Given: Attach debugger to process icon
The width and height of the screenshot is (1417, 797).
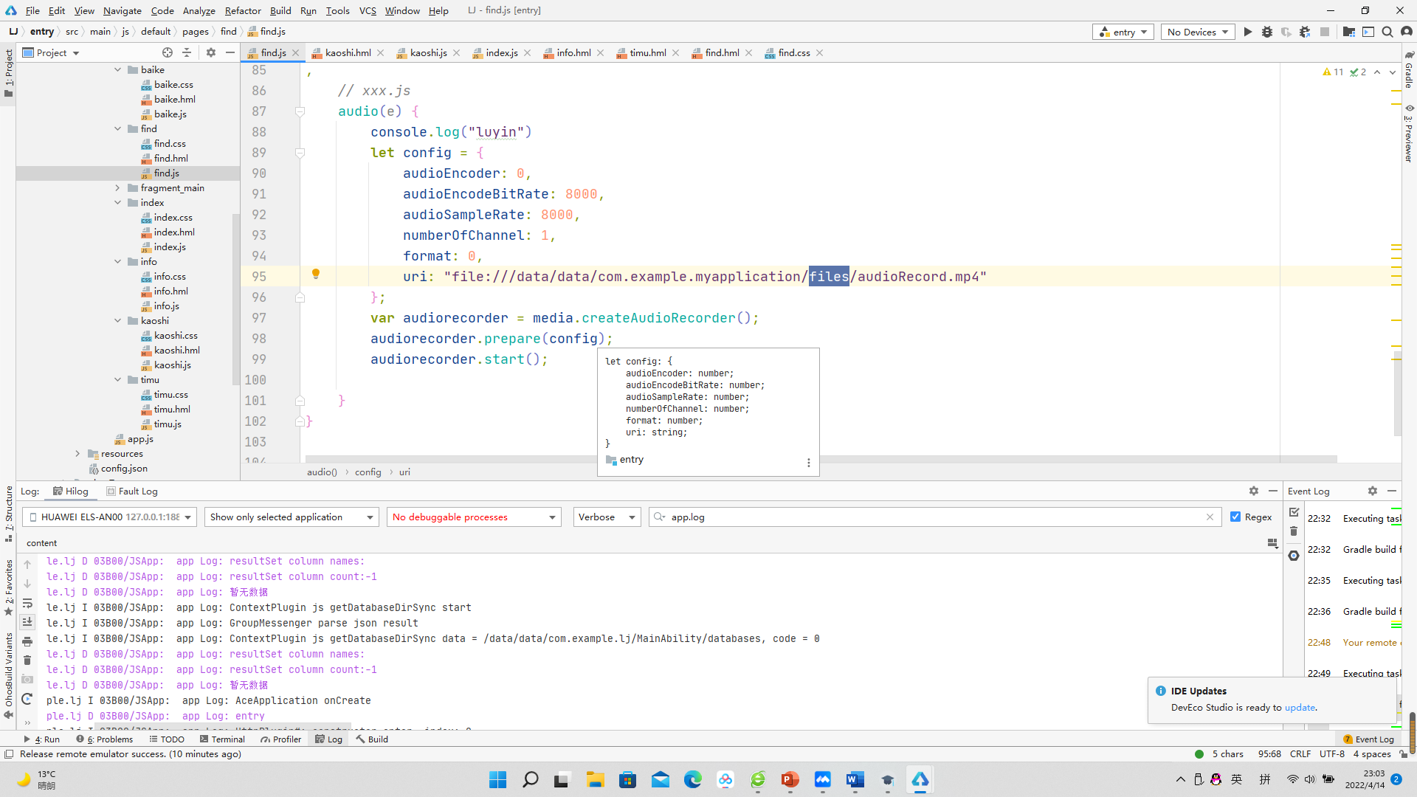Looking at the screenshot, I should click(x=1305, y=32).
